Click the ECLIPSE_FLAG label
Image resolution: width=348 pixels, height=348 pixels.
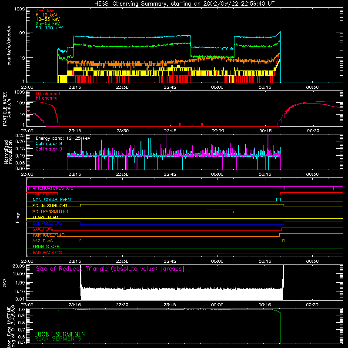pyautogui.click(x=47, y=223)
